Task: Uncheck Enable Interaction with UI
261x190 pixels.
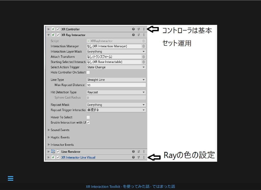Action: [88, 123]
